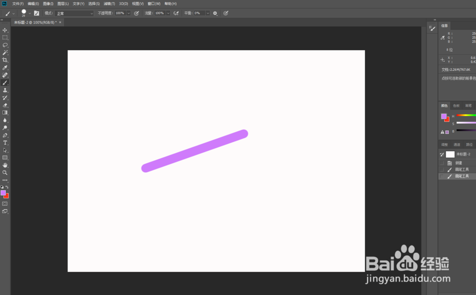Enable the airbrush mode in options bar
This screenshot has height=295, width=476.
pyautogui.click(x=176, y=13)
